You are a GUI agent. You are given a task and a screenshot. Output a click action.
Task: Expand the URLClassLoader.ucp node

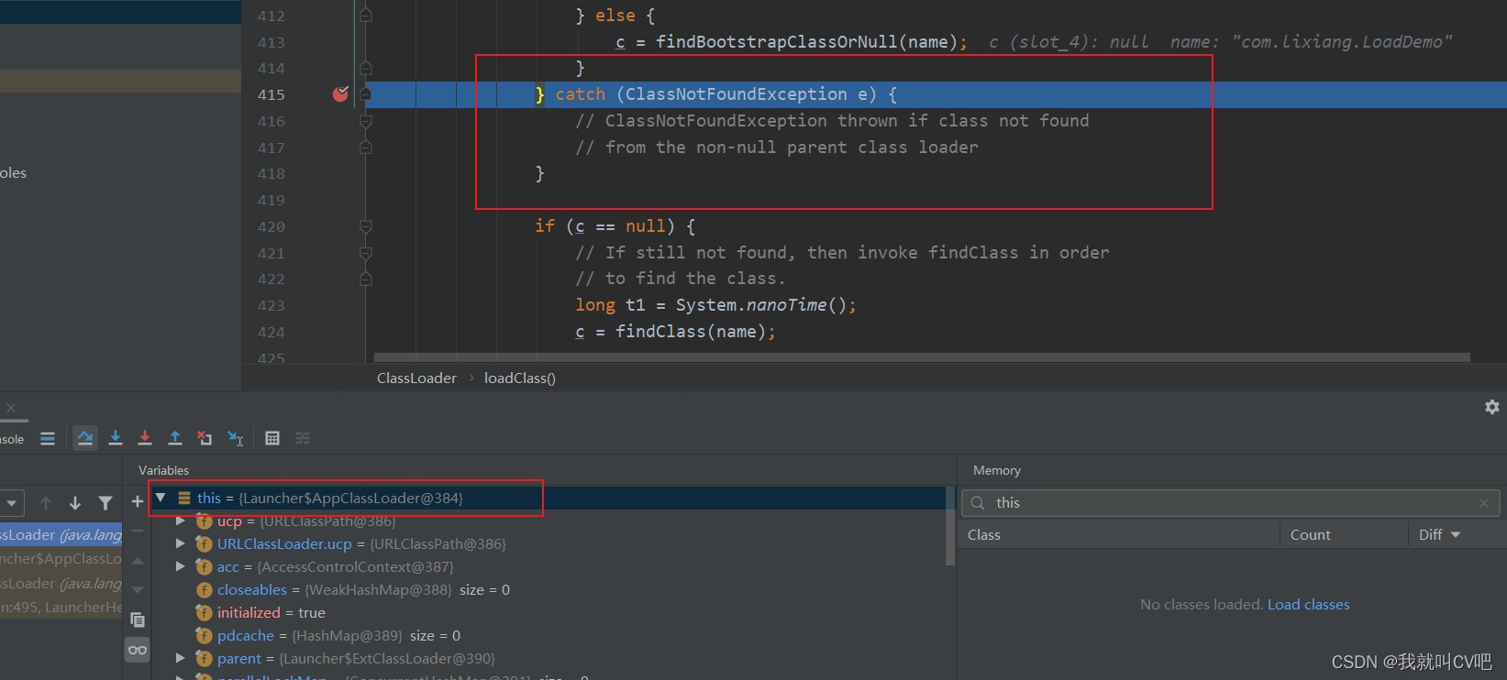tap(181, 543)
